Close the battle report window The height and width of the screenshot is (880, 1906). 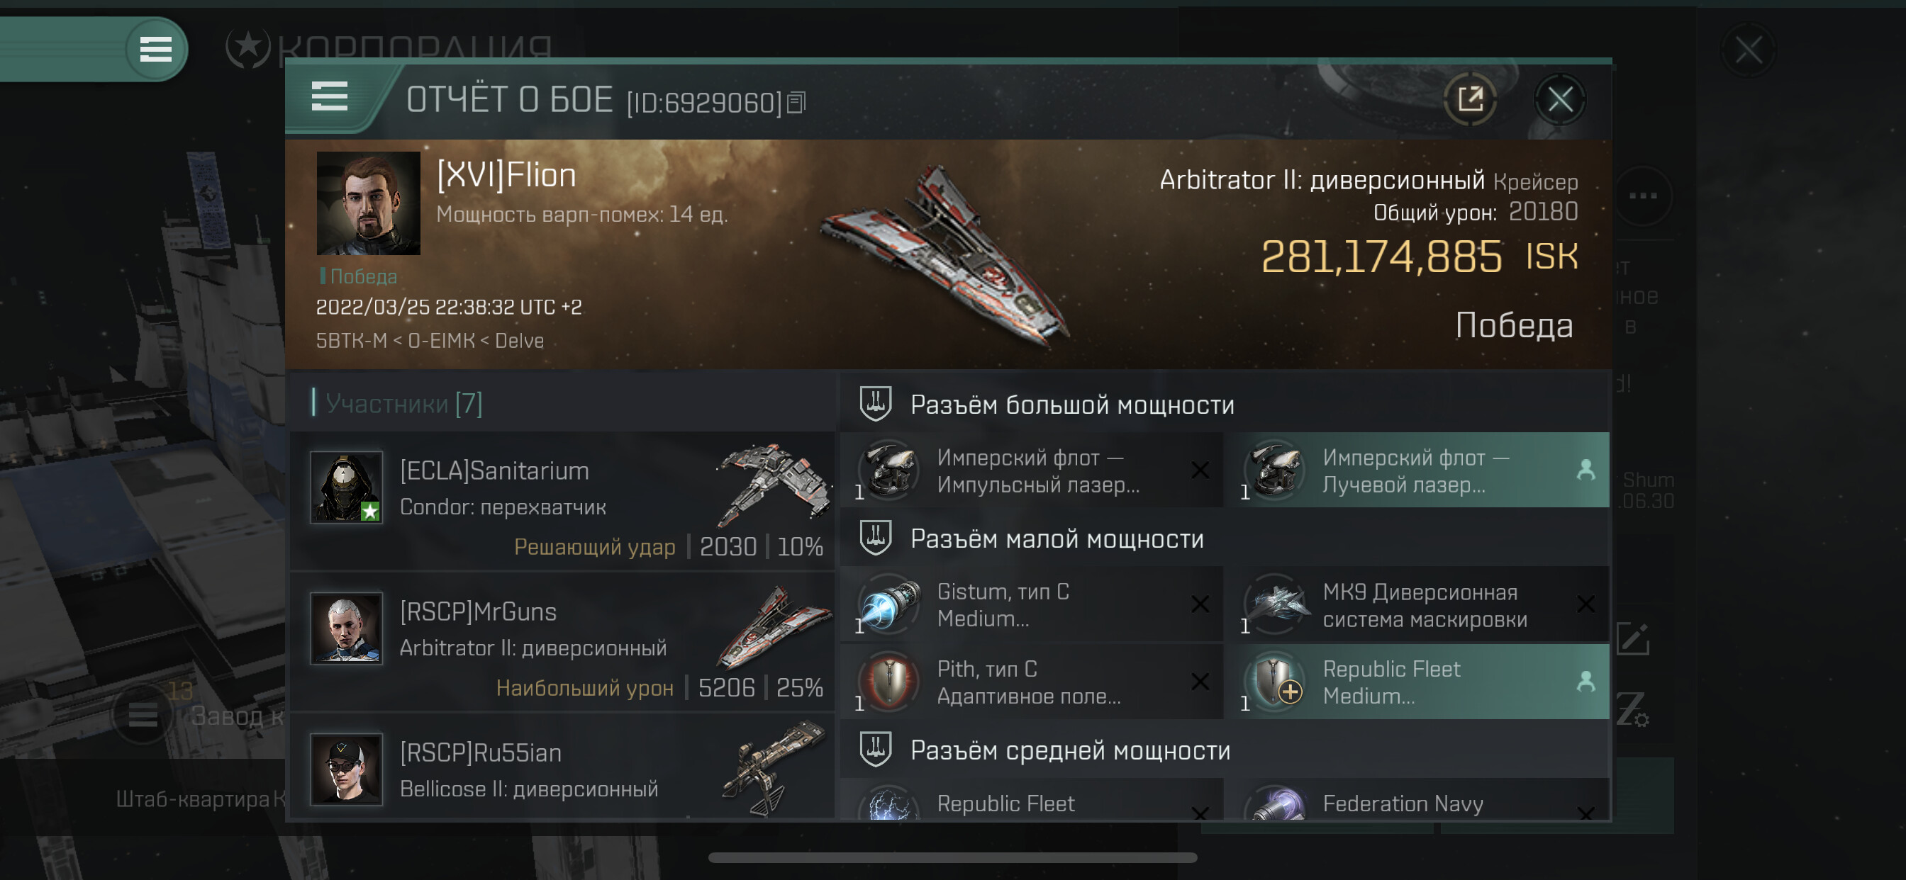(x=1560, y=99)
